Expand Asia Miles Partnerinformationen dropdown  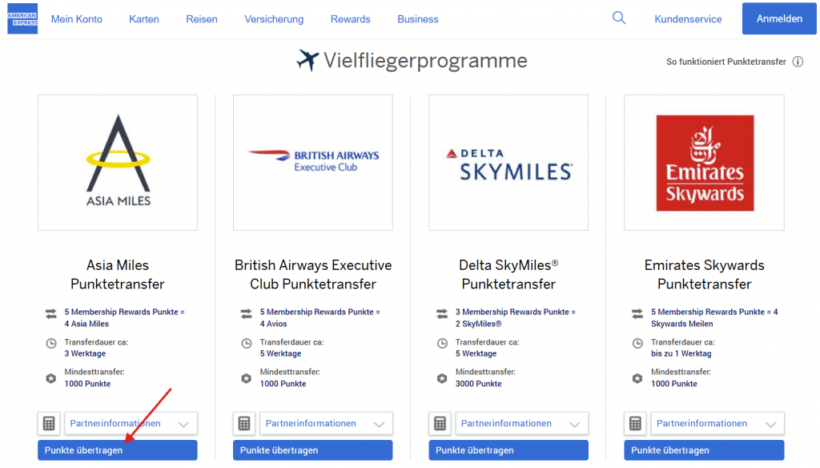pos(131,423)
